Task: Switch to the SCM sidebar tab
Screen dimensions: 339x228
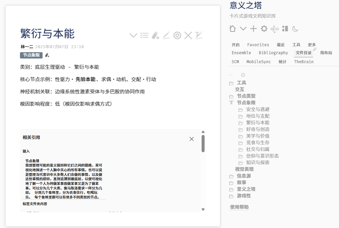Action: pyautogui.click(x=235, y=61)
